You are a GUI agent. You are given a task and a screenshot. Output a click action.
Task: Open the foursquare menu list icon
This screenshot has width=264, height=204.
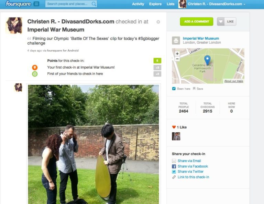pyautogui.click(x=36, y=4)
